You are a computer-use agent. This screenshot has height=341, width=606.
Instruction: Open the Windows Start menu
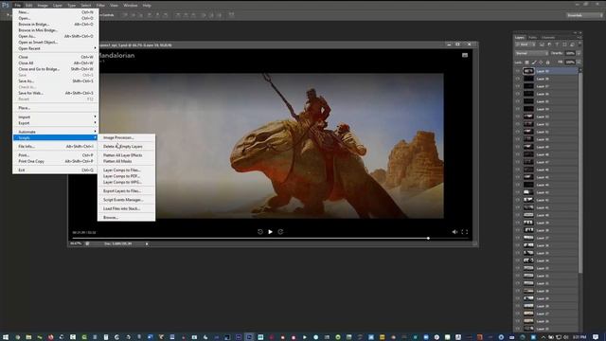pos(5,337)
